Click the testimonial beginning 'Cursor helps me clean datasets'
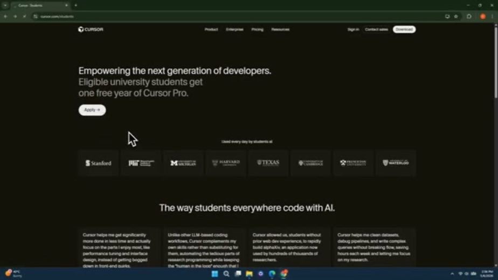Viewport: 498px width, 280px height. 374,247
